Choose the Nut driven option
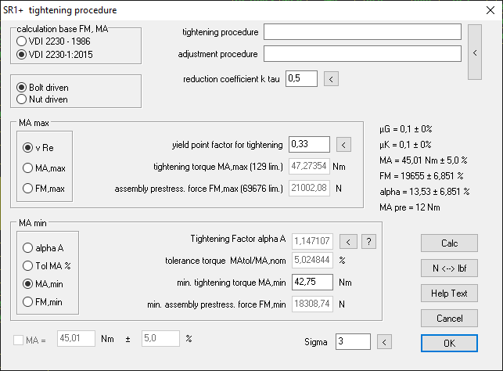The width and height of the screenshot is (503, 371). click(22, 99)
